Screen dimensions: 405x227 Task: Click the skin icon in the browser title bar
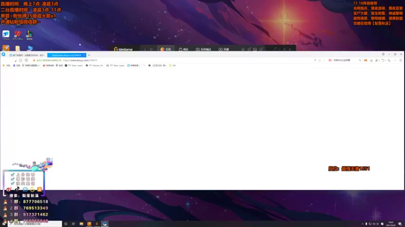tap(383, 54)
